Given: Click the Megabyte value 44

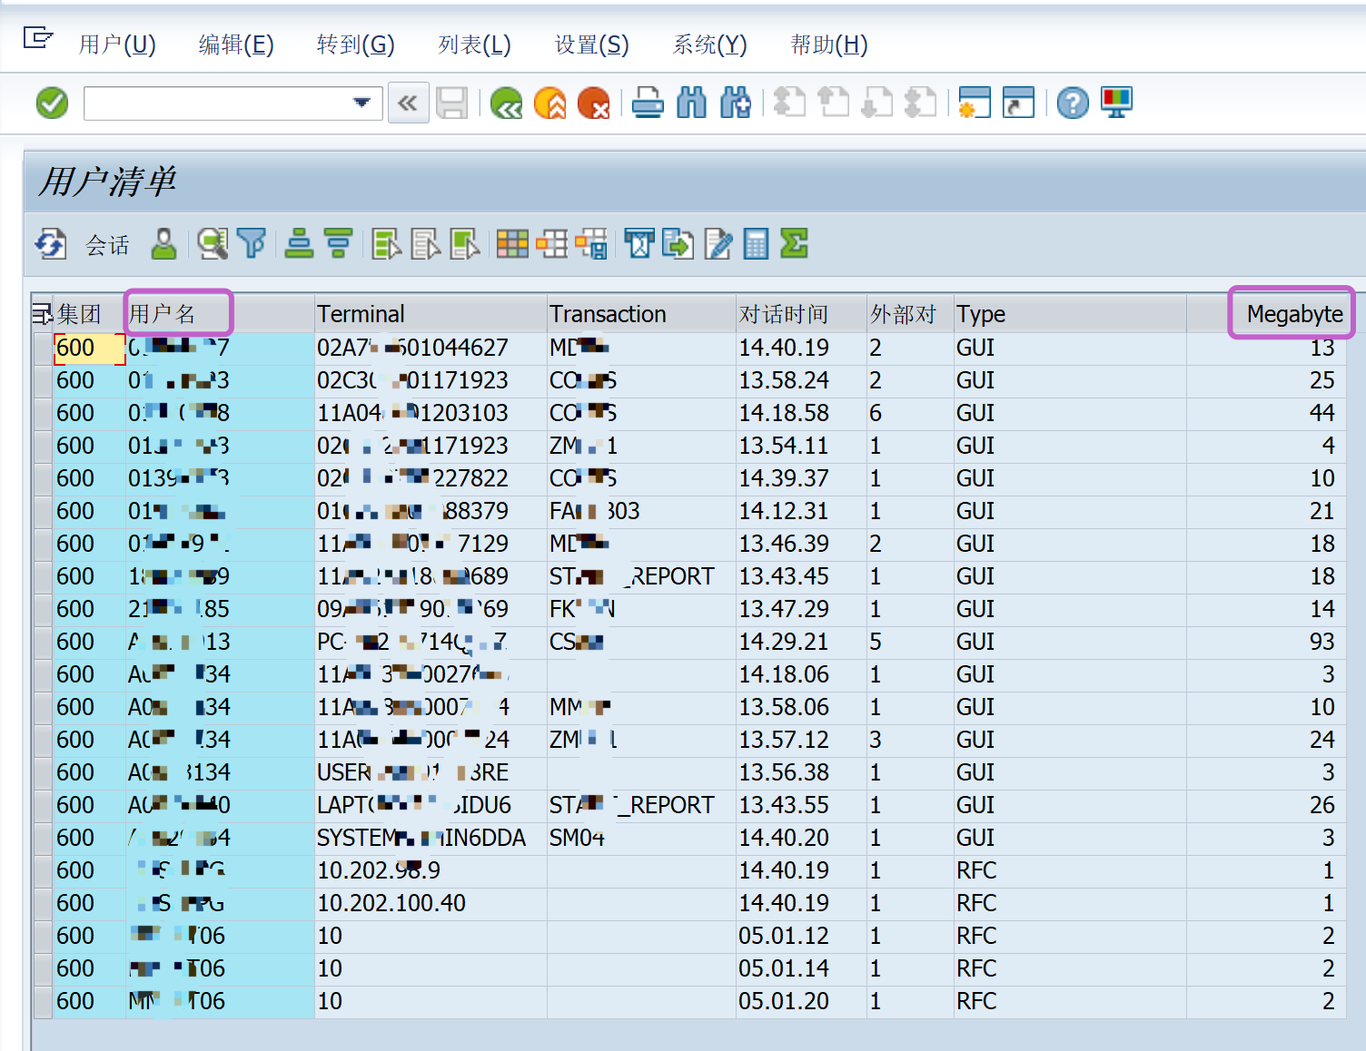Looking at the screenshot, I should 1266,413.
